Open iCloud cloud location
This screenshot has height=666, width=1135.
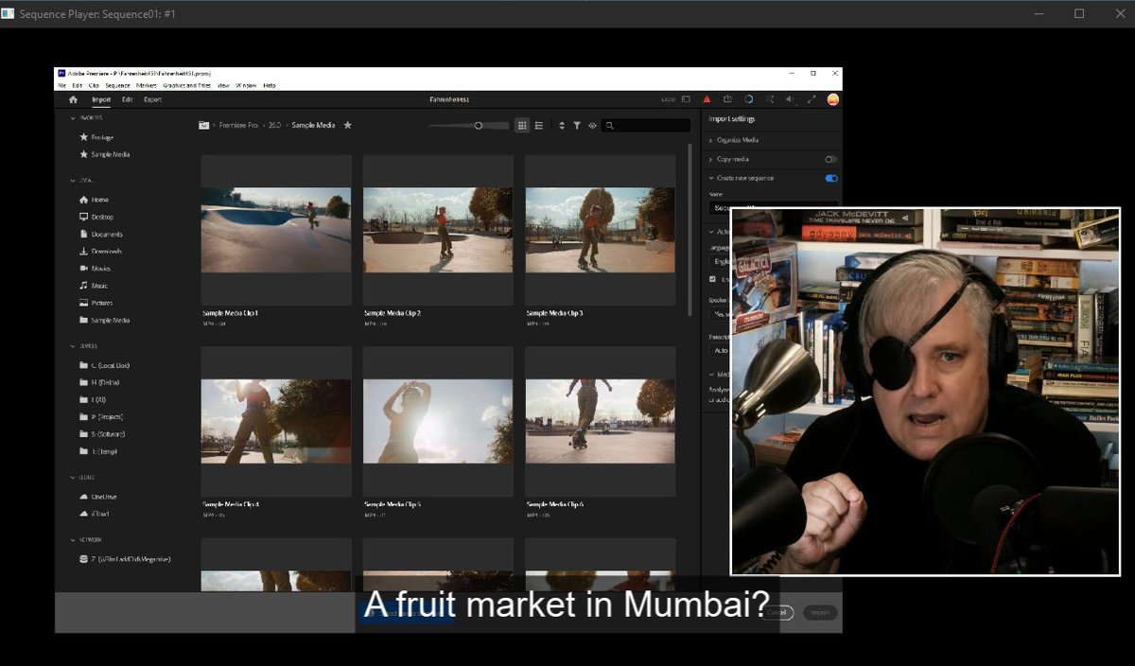[x=94, y=514]
